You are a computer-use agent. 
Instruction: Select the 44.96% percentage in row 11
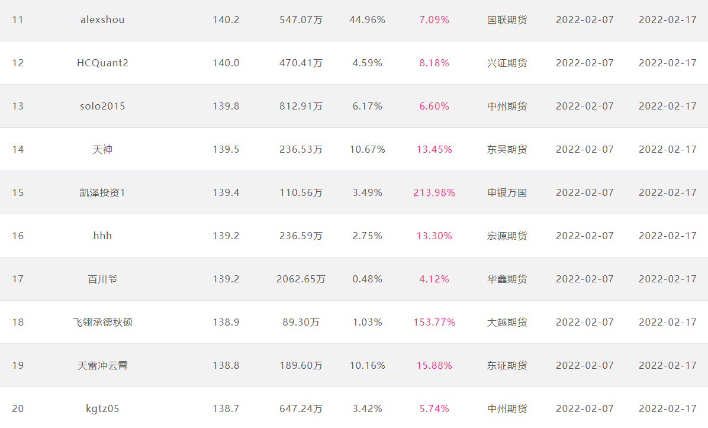tap(367, 20)
